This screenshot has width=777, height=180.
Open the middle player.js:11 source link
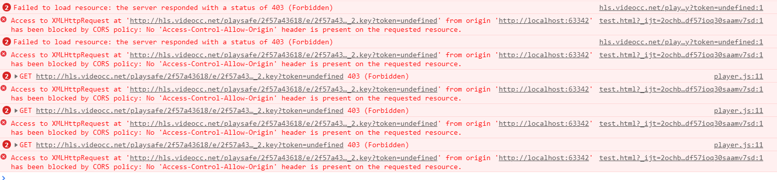click(x=738, y=110)
